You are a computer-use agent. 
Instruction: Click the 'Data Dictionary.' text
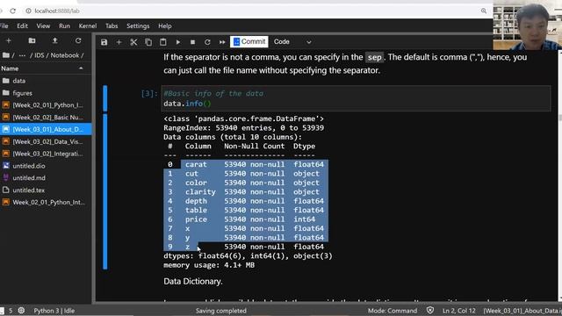(x=193, y=281)
